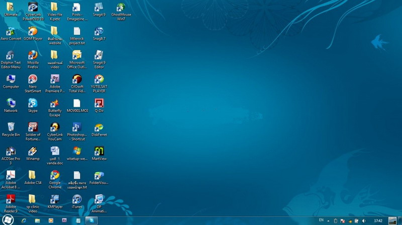Screen dimensions: 402x225
Task: Select the MOV001.MOI file
Action: click(77, 105)
